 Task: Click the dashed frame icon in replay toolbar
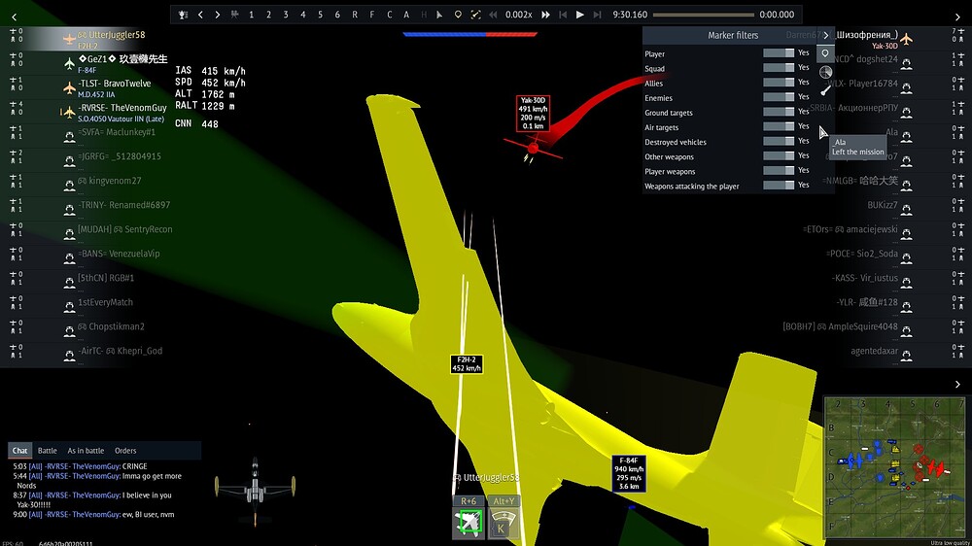(x=475, y=15)
